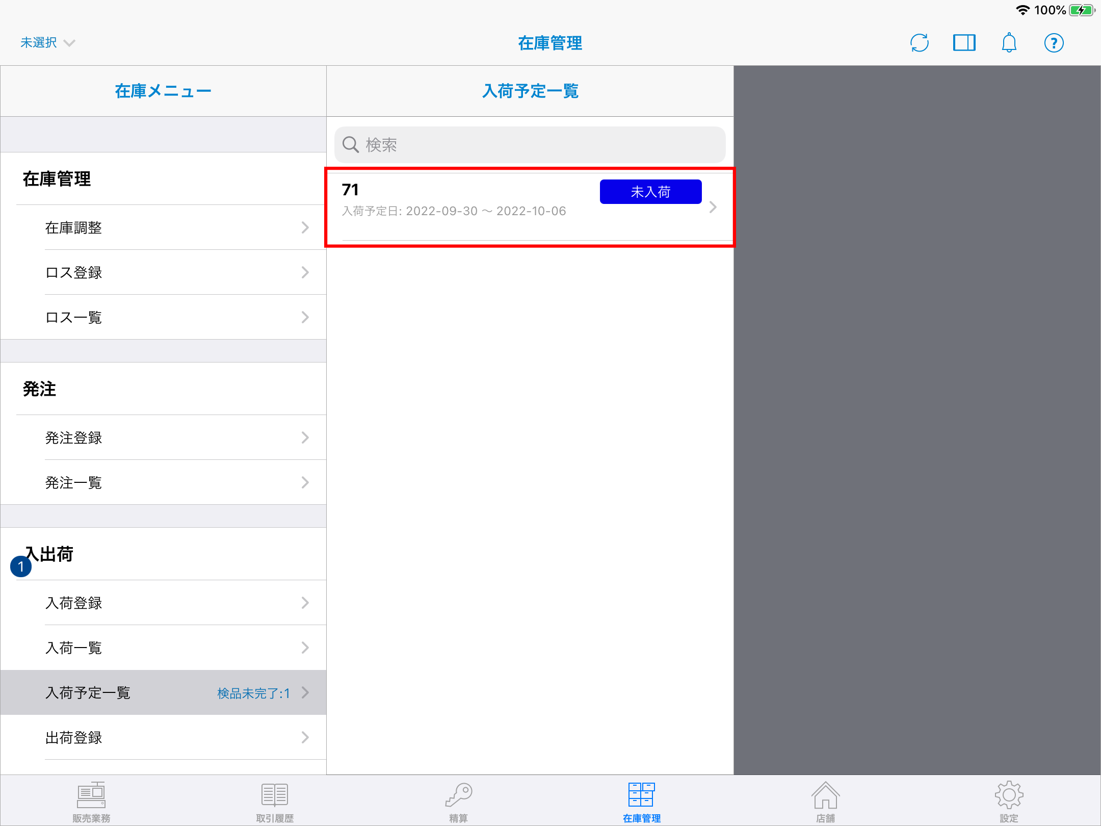Viewport: 1101px width, 826px height.
Task: Click the chevron next to 発注登録
Action: pos(305,437)
